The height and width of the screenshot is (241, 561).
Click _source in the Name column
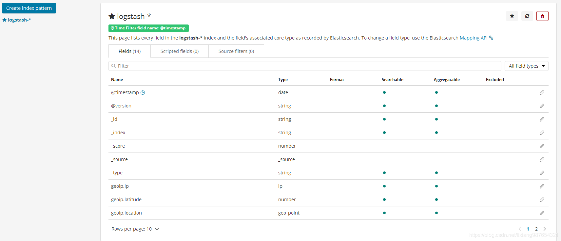coord(119,159)
